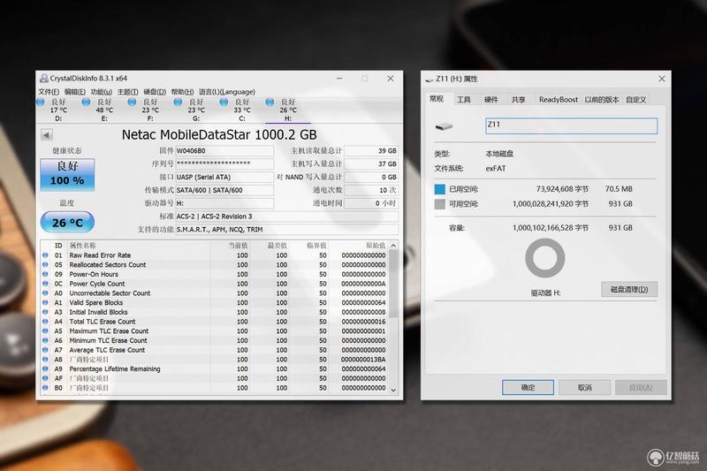Click the drive icon in properties dialog
The width and height of the screenshot is (707, 471).
tap(444, 126)
